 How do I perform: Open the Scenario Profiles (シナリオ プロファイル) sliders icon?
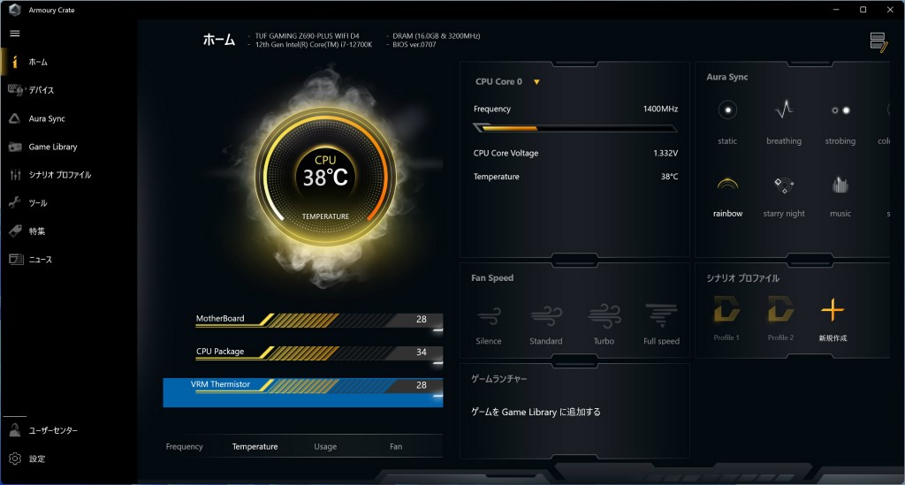pyautogui.click(x=15, y=175)
